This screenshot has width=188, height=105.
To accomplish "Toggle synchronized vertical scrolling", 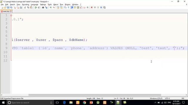I will pyautogui.click(x=58, y=8).
